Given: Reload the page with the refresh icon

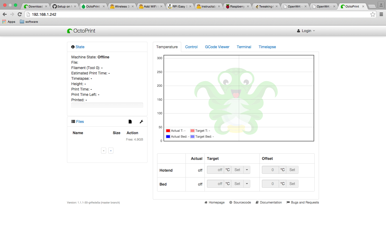Looking at the screenshot, I should 20,14.
